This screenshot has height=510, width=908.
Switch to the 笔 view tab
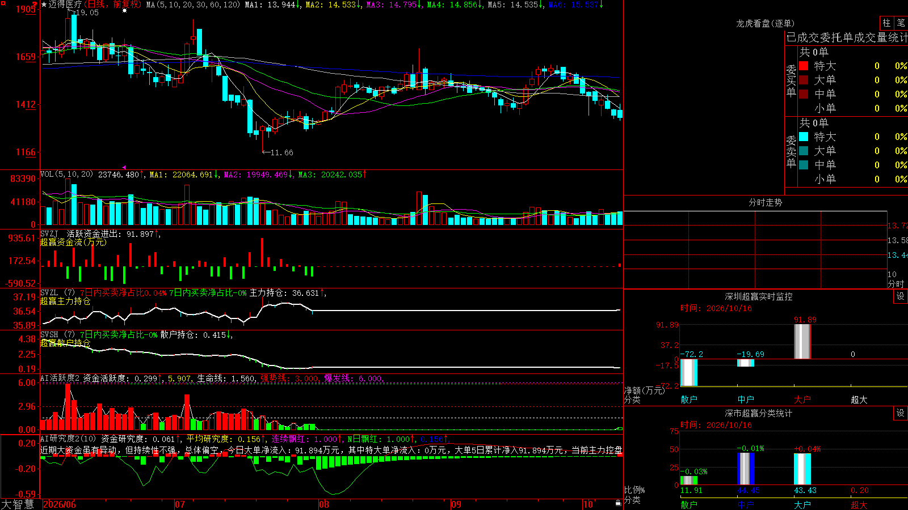coord(901,23)
